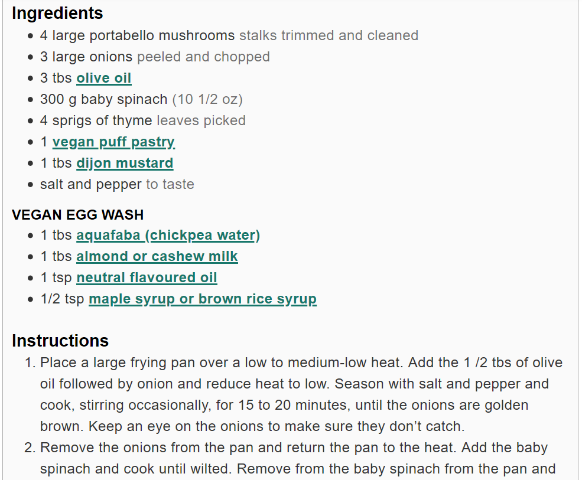
Task: Click the Instructions heading
Action: tap(60, 341)
